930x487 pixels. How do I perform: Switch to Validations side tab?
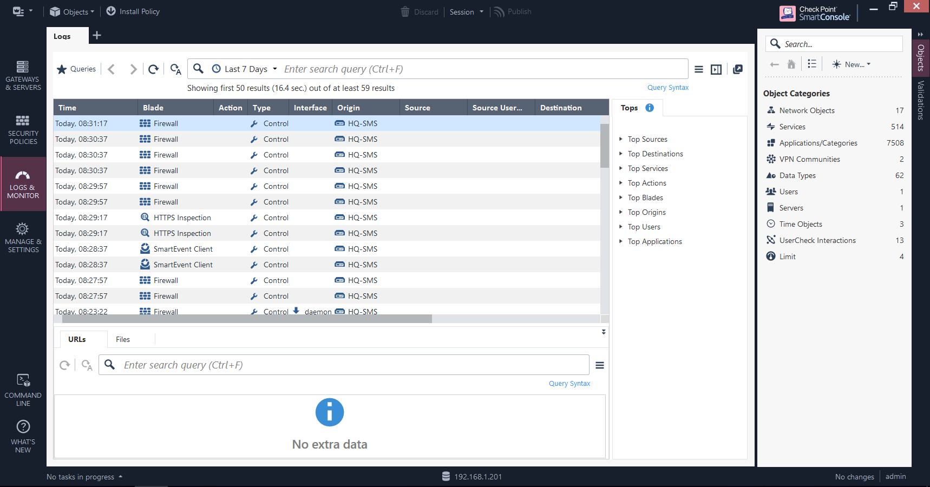[920, 100]
